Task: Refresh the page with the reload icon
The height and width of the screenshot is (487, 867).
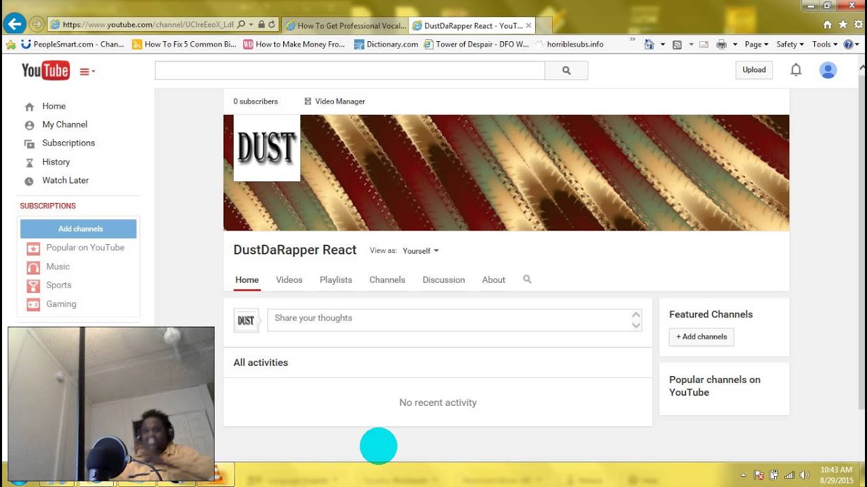Action: [x=272, y=24]
